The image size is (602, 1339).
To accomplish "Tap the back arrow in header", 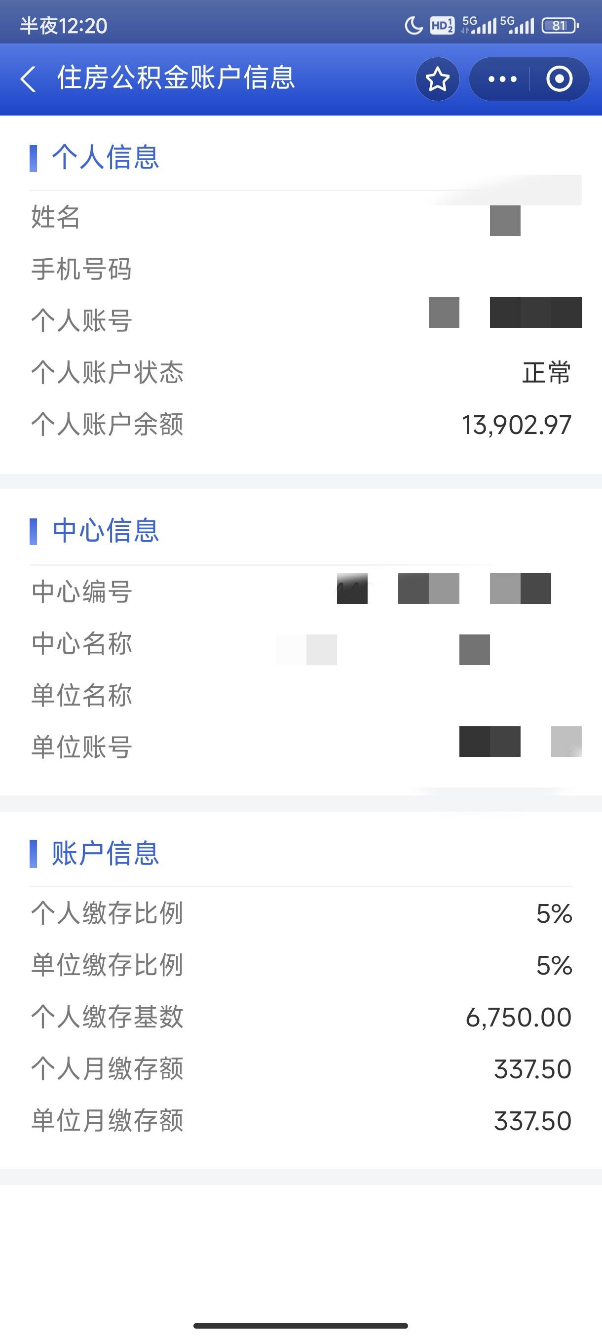I will click(28, 79).
